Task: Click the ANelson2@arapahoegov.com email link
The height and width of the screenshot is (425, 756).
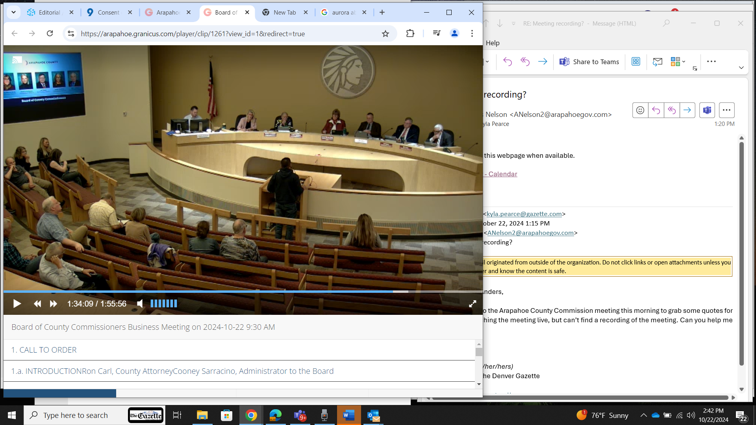Action: pyautogui.click(x=530, y=233)
